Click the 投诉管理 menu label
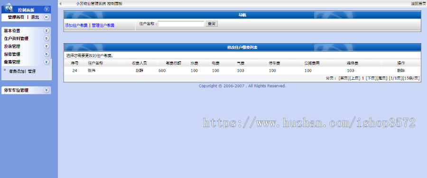This screenshot has height=178, width=427. 12,47
